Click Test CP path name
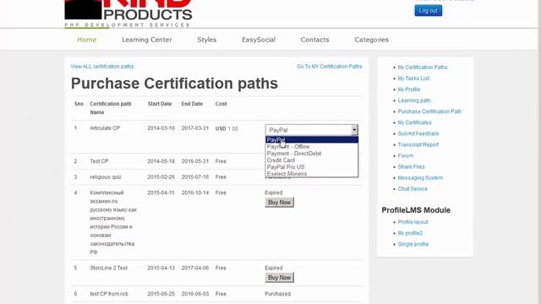Image resolution: width=541 pixels, height=304 pixels. 99,161
